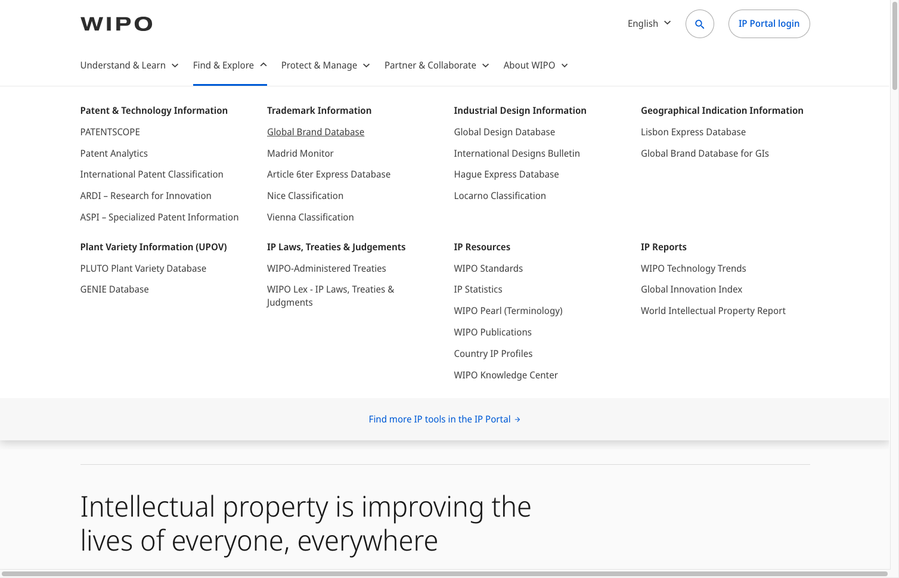Open Lisbon Express Database
The width and height of the screenshot is (899, 578).
coord(693,132)
